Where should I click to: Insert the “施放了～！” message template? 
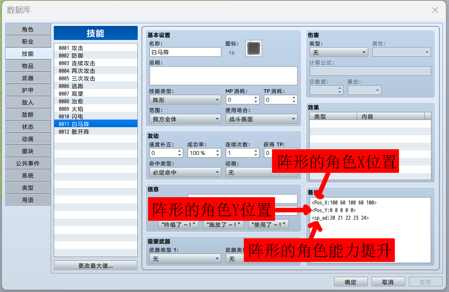223,225
